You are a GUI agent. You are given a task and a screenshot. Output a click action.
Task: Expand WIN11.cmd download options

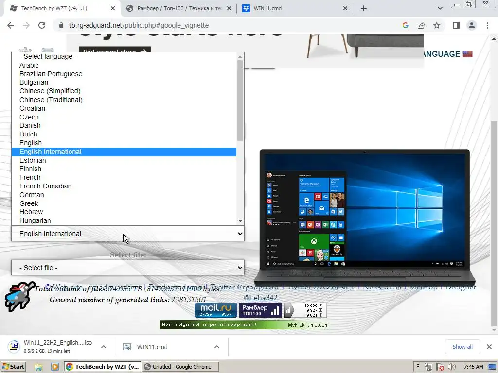coord(216,347)
